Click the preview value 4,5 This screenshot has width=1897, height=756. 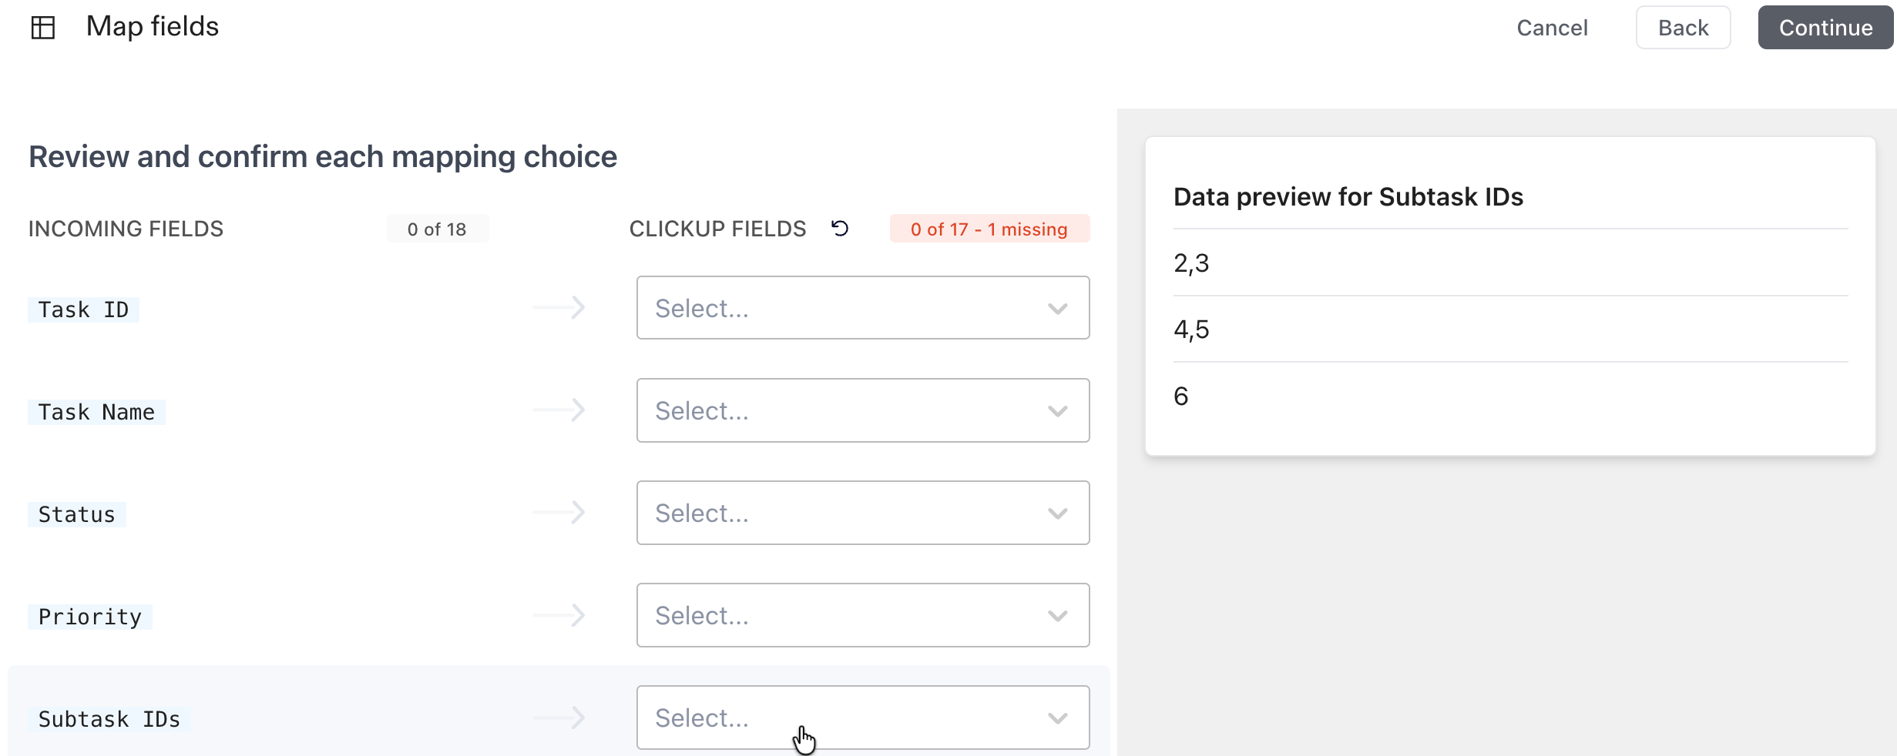point(1191,329)
